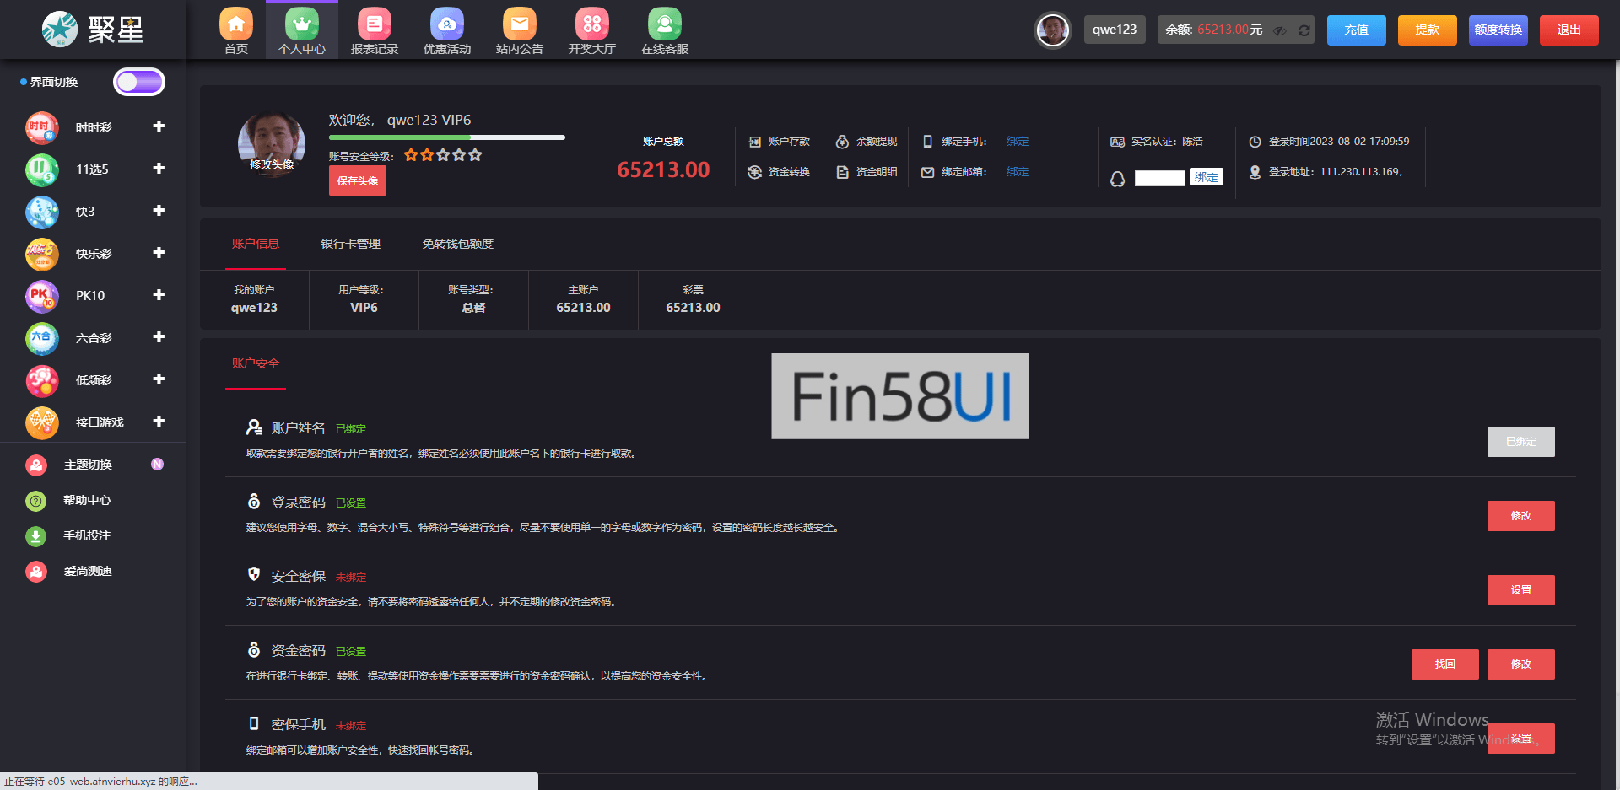Image resolution: width=1620 pixels, height=790 pixels.
Task: Click the balance refresh icon
Action: click(x=1304, y=30)
